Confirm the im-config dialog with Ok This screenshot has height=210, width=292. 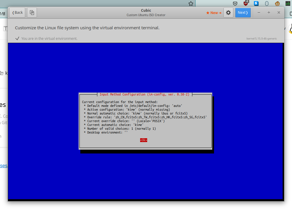point(144,140)
